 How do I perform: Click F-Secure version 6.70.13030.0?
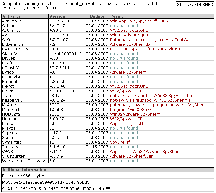tap(62, 91)
